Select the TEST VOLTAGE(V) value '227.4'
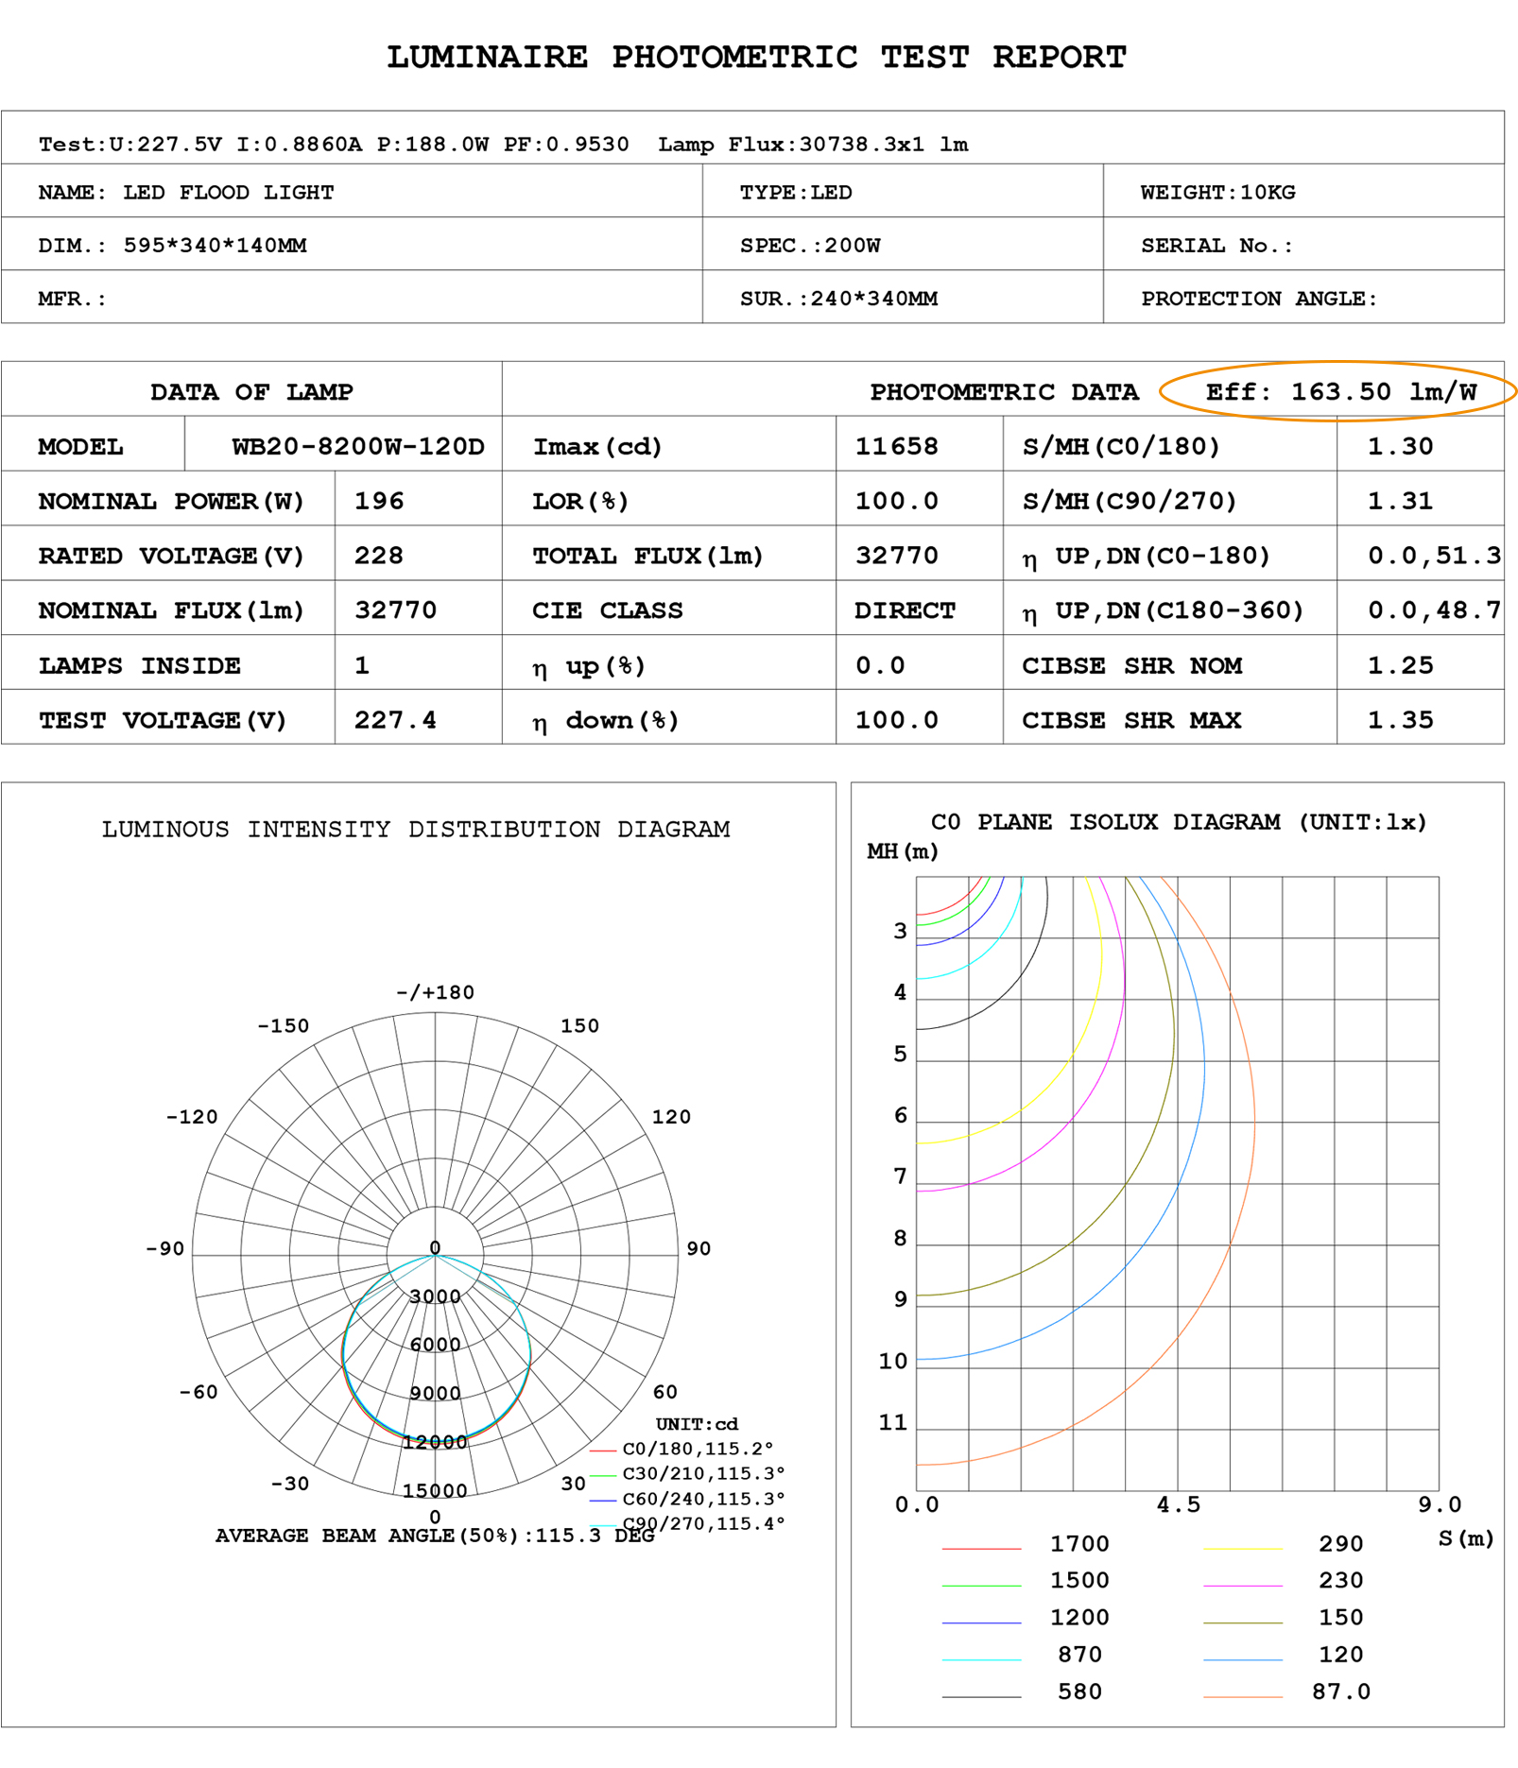The width and height of the screenshot is (1518, 1768). click(395, 720)
